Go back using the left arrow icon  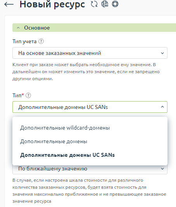pyautogui.click(x=9, y=4)
